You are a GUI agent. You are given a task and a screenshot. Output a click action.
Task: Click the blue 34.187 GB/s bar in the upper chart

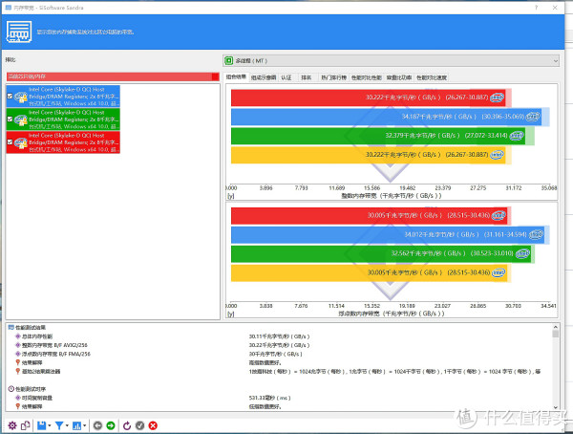387,117
